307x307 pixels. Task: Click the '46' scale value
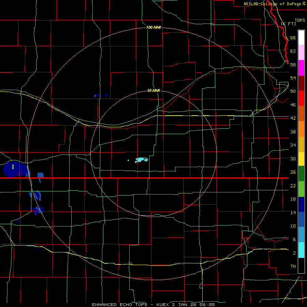[293, 105]
